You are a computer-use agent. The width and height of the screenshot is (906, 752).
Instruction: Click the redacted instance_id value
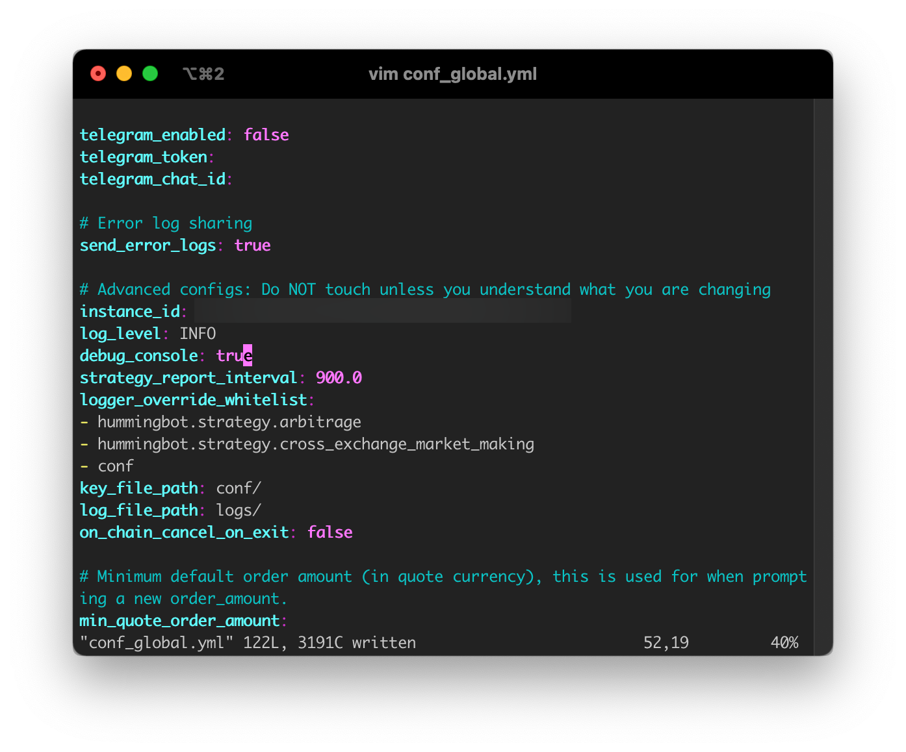(x=383, y=312)
